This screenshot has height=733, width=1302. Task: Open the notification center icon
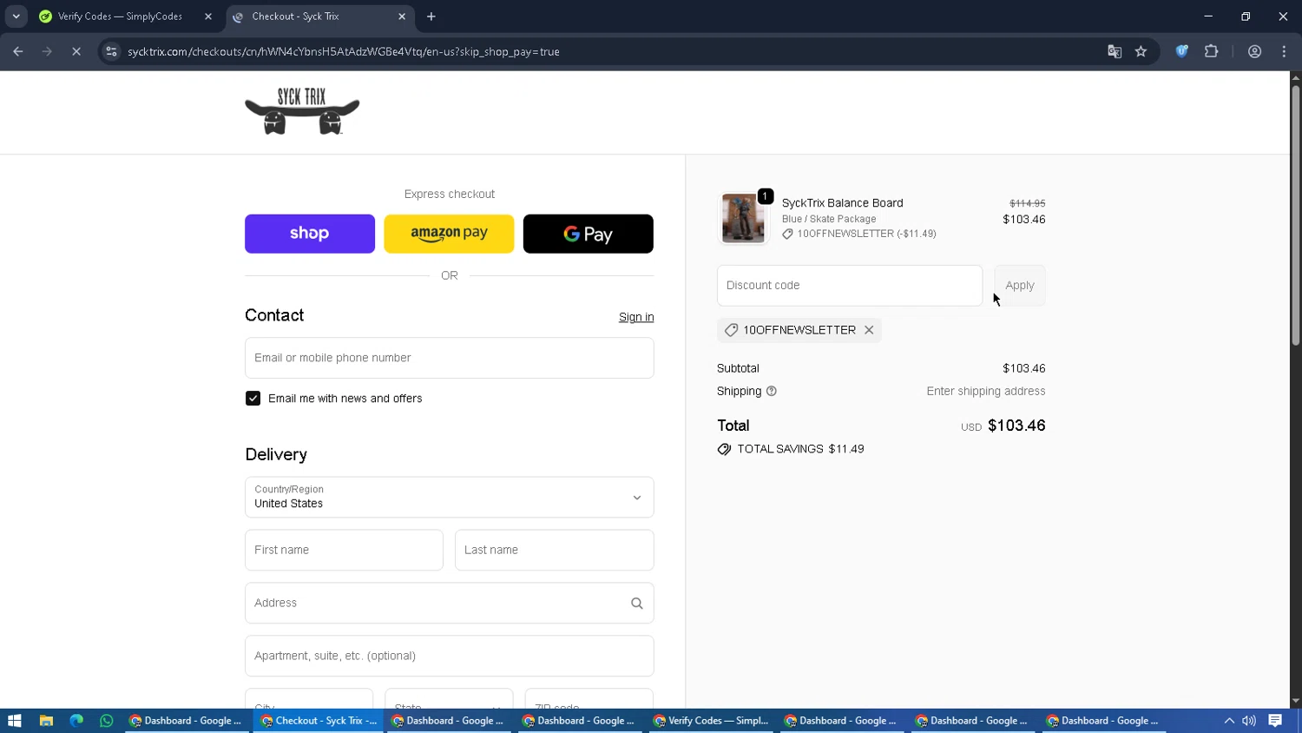pos(1275,721)
